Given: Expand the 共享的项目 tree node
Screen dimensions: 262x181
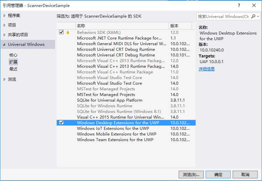Looking at the screenshot, I should point(5,35).
